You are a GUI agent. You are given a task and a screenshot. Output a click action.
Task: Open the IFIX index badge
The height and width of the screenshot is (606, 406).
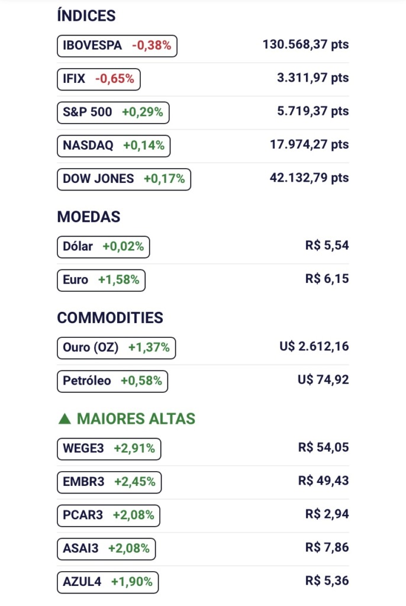pos(98,79)
